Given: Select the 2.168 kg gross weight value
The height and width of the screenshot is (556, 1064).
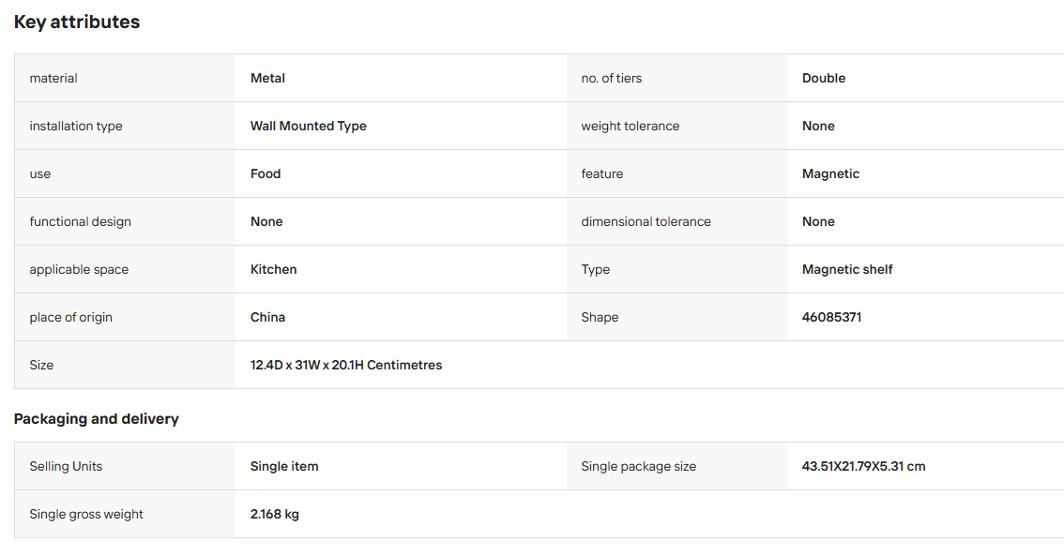Looking at the screenshot, I should (x=275, y=514).
